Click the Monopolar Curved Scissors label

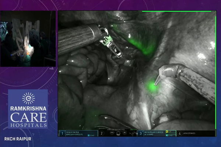(154, 133)
